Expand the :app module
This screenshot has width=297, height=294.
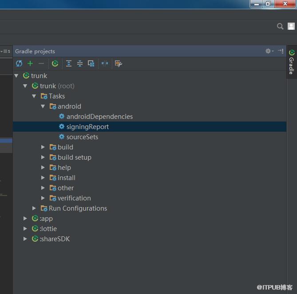(25, 219)
